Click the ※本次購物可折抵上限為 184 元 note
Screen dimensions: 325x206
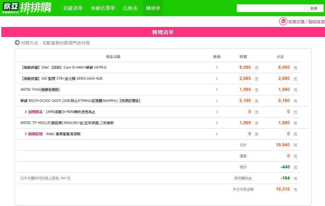45,178
